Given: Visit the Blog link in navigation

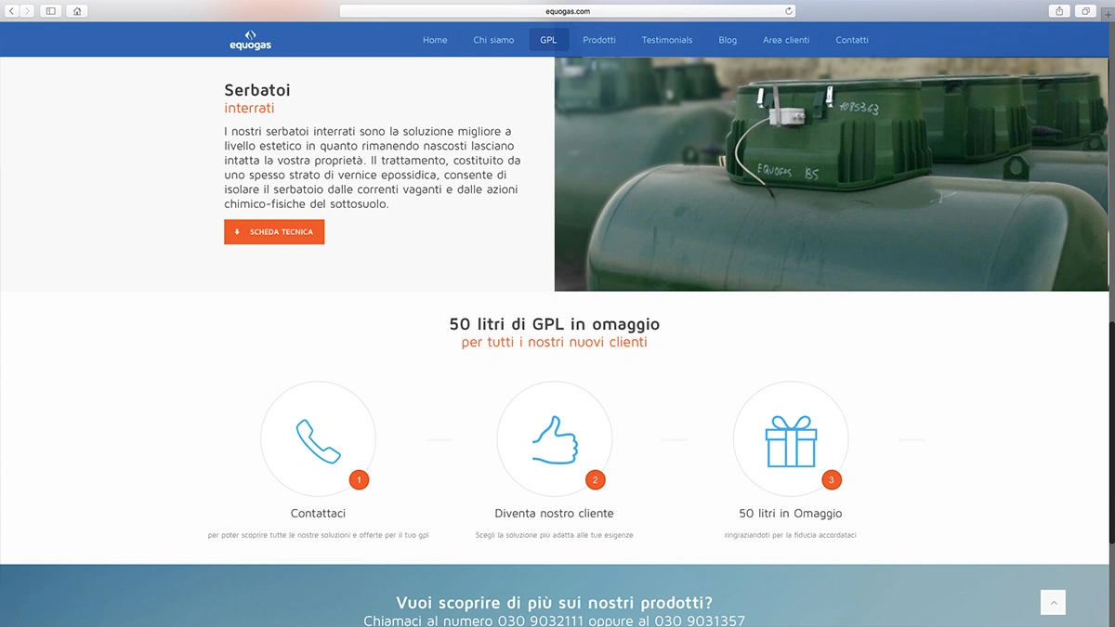Looking at the screenshot, I should pos(728,40).
